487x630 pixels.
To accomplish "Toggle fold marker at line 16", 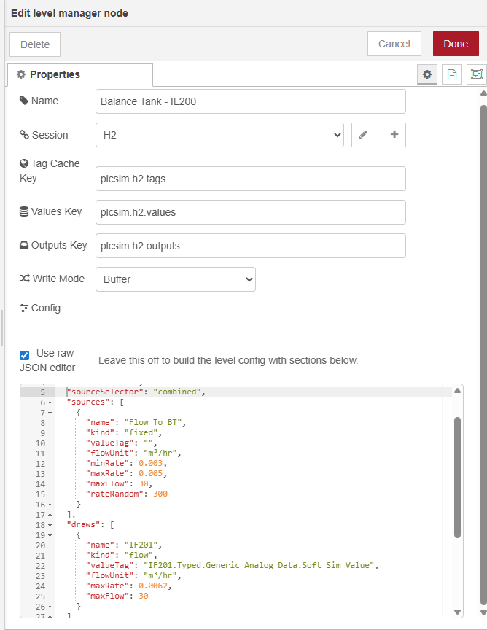I will pos(50,505).
